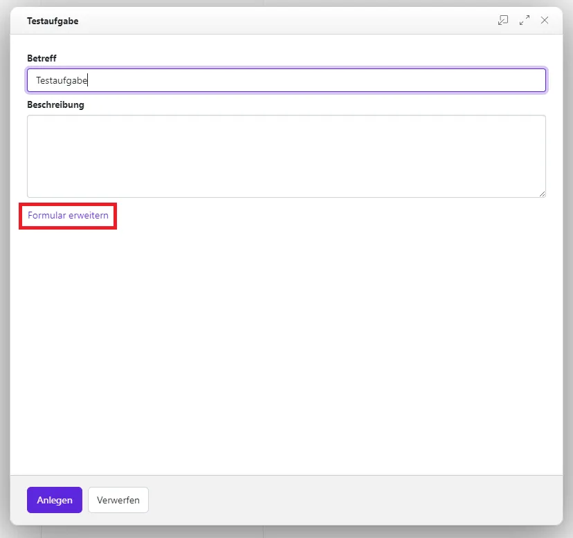
Task: Click the dimmed background outside the dialog
Action: pos(4,277)
